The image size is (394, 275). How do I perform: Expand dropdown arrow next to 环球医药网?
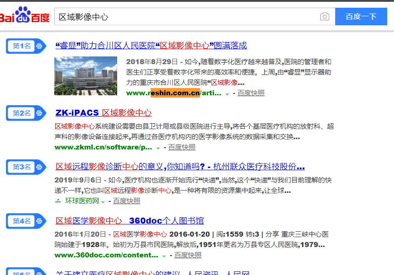(x=103, y=202)
